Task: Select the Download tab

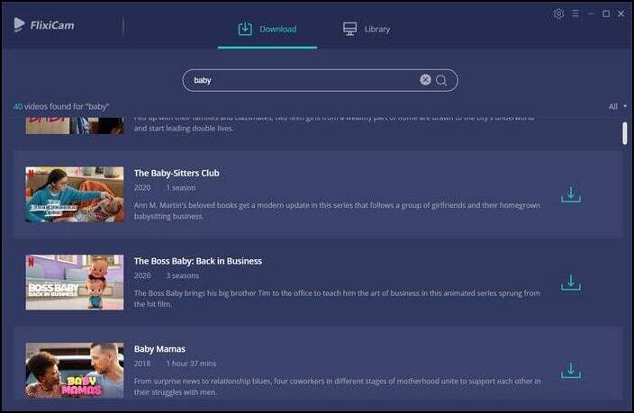Action: pyautogui.click(x=267, y=29)
